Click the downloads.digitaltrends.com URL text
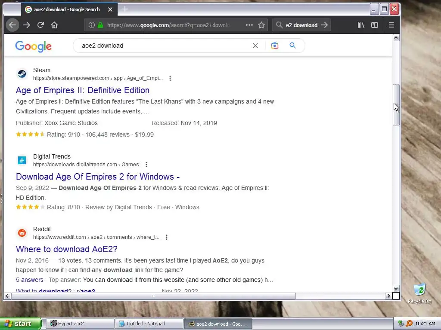The height and width of the screenshot is (330, 441). (x=86, y=165)
